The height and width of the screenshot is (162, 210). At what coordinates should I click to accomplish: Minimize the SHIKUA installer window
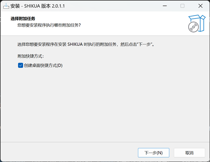click(165, 6)
